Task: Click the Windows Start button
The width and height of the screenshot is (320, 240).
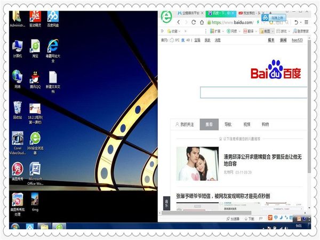Action: click(15, 226)
